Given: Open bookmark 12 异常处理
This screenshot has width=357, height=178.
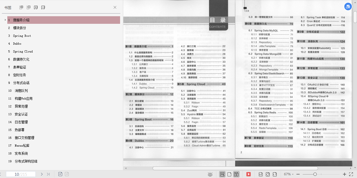Looking at the screenshot, I should click(64, 106).
